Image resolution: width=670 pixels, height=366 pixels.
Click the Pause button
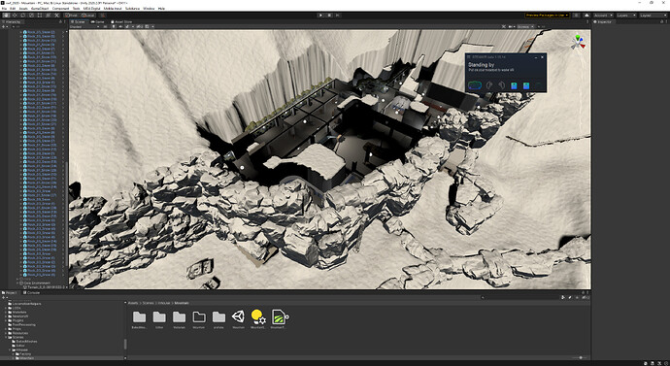pyautogui.click(x=329, y=15)
